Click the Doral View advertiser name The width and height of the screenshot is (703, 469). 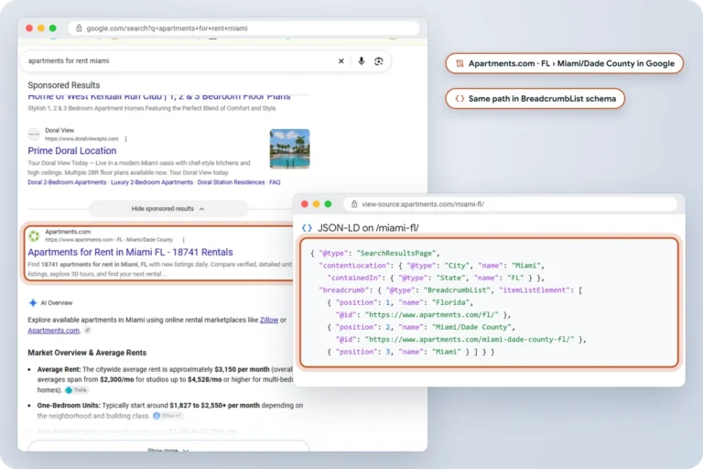pos(59,131)
